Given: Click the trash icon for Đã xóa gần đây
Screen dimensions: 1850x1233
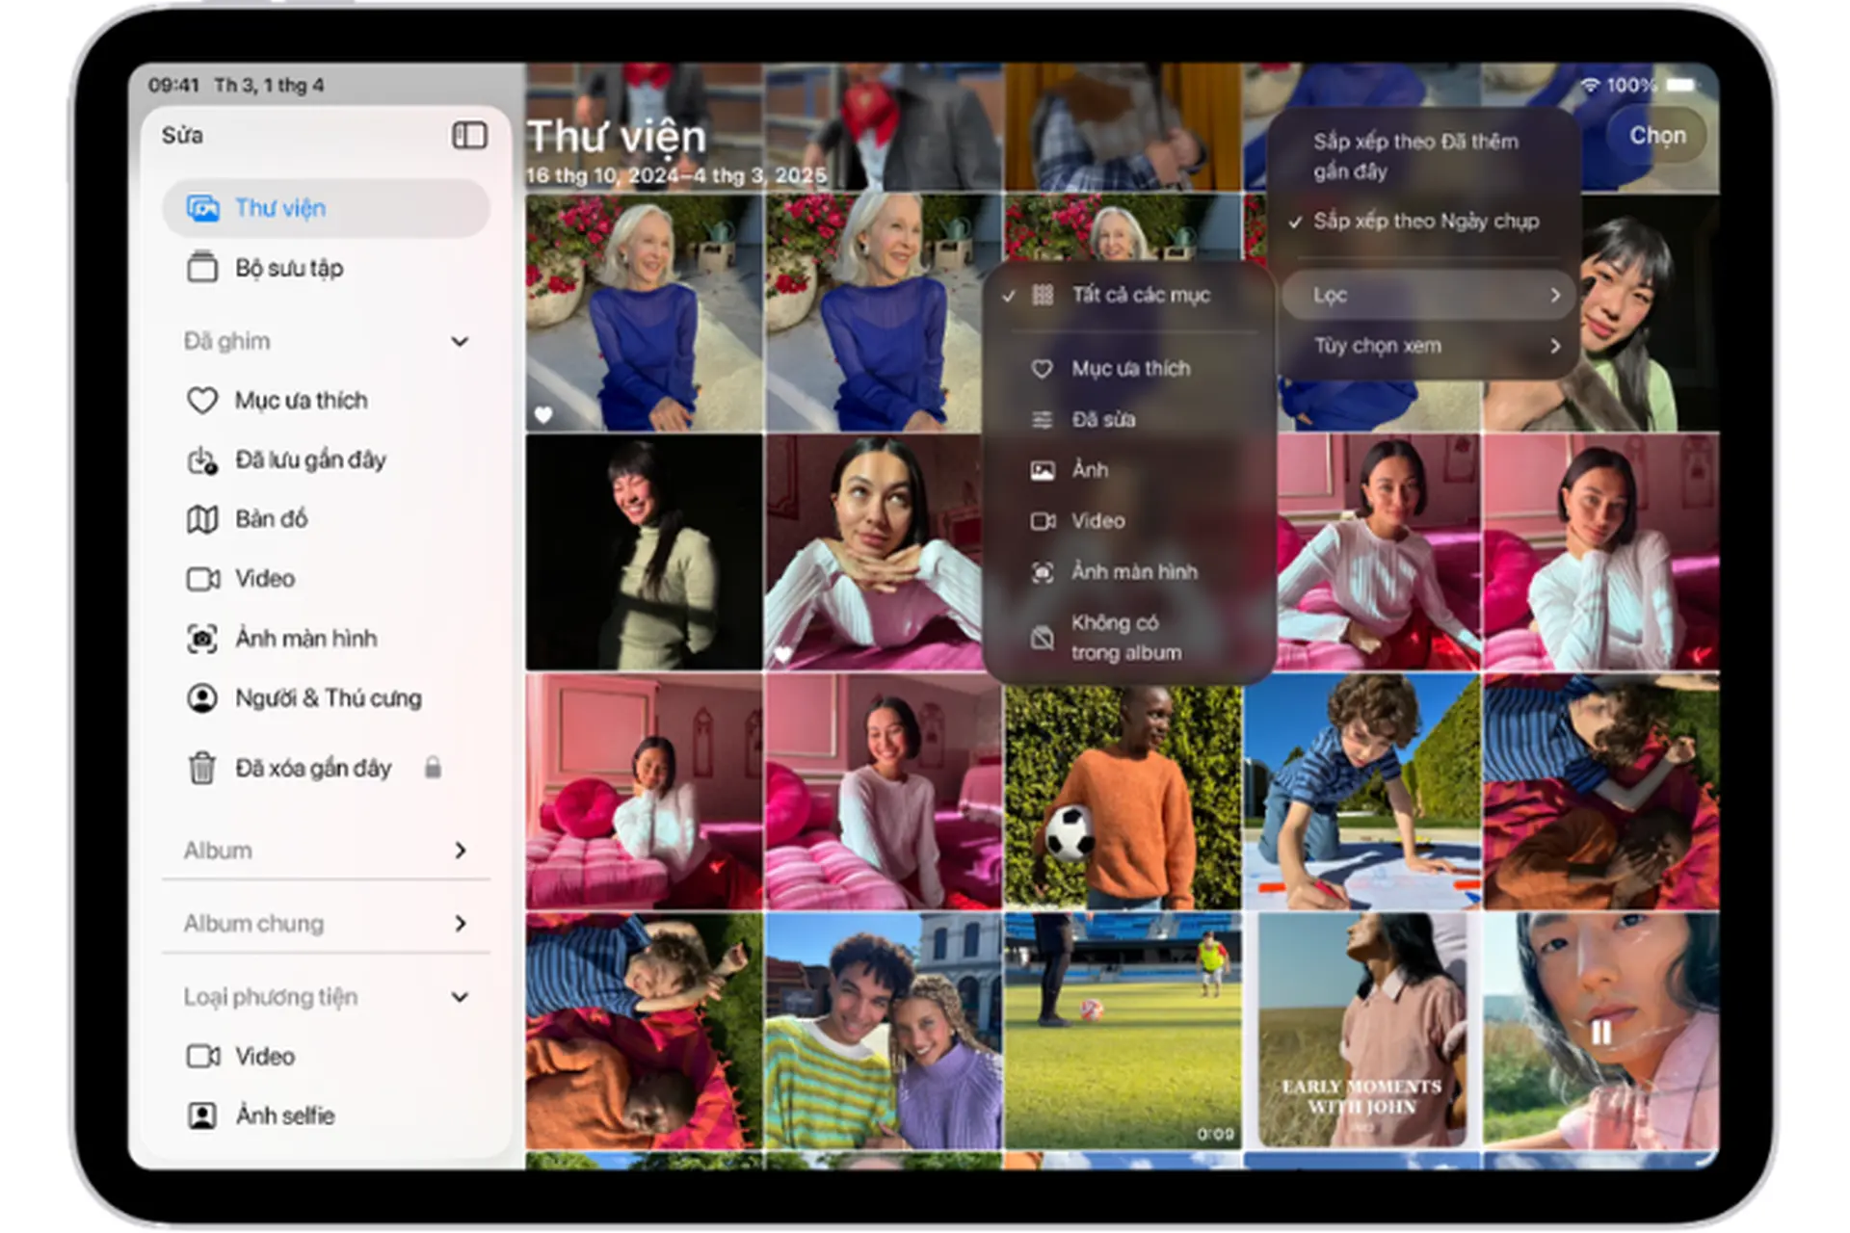Looking at the screenshot, I should click(202, 768).
